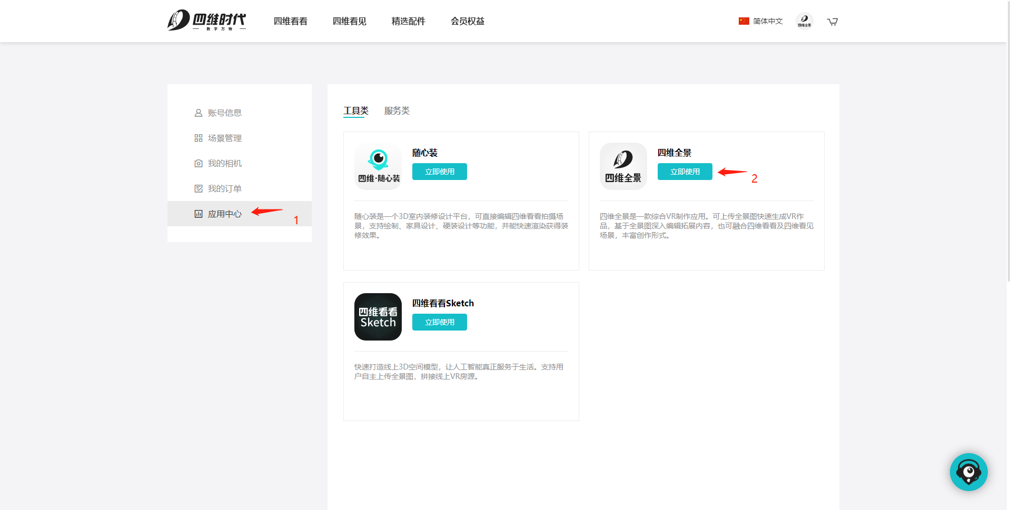
Task: Click the China flag language icon
Action: [x=744, y=21]
